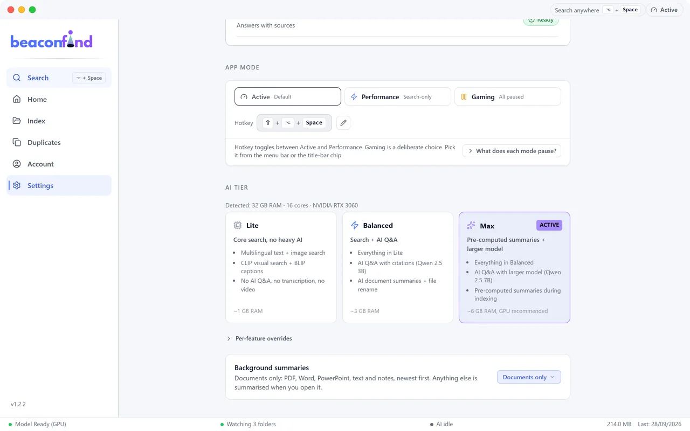Click the ~3 GB RAM label
Image resolution: width=690 pixels, height=431 pixels.
(365, 311)
